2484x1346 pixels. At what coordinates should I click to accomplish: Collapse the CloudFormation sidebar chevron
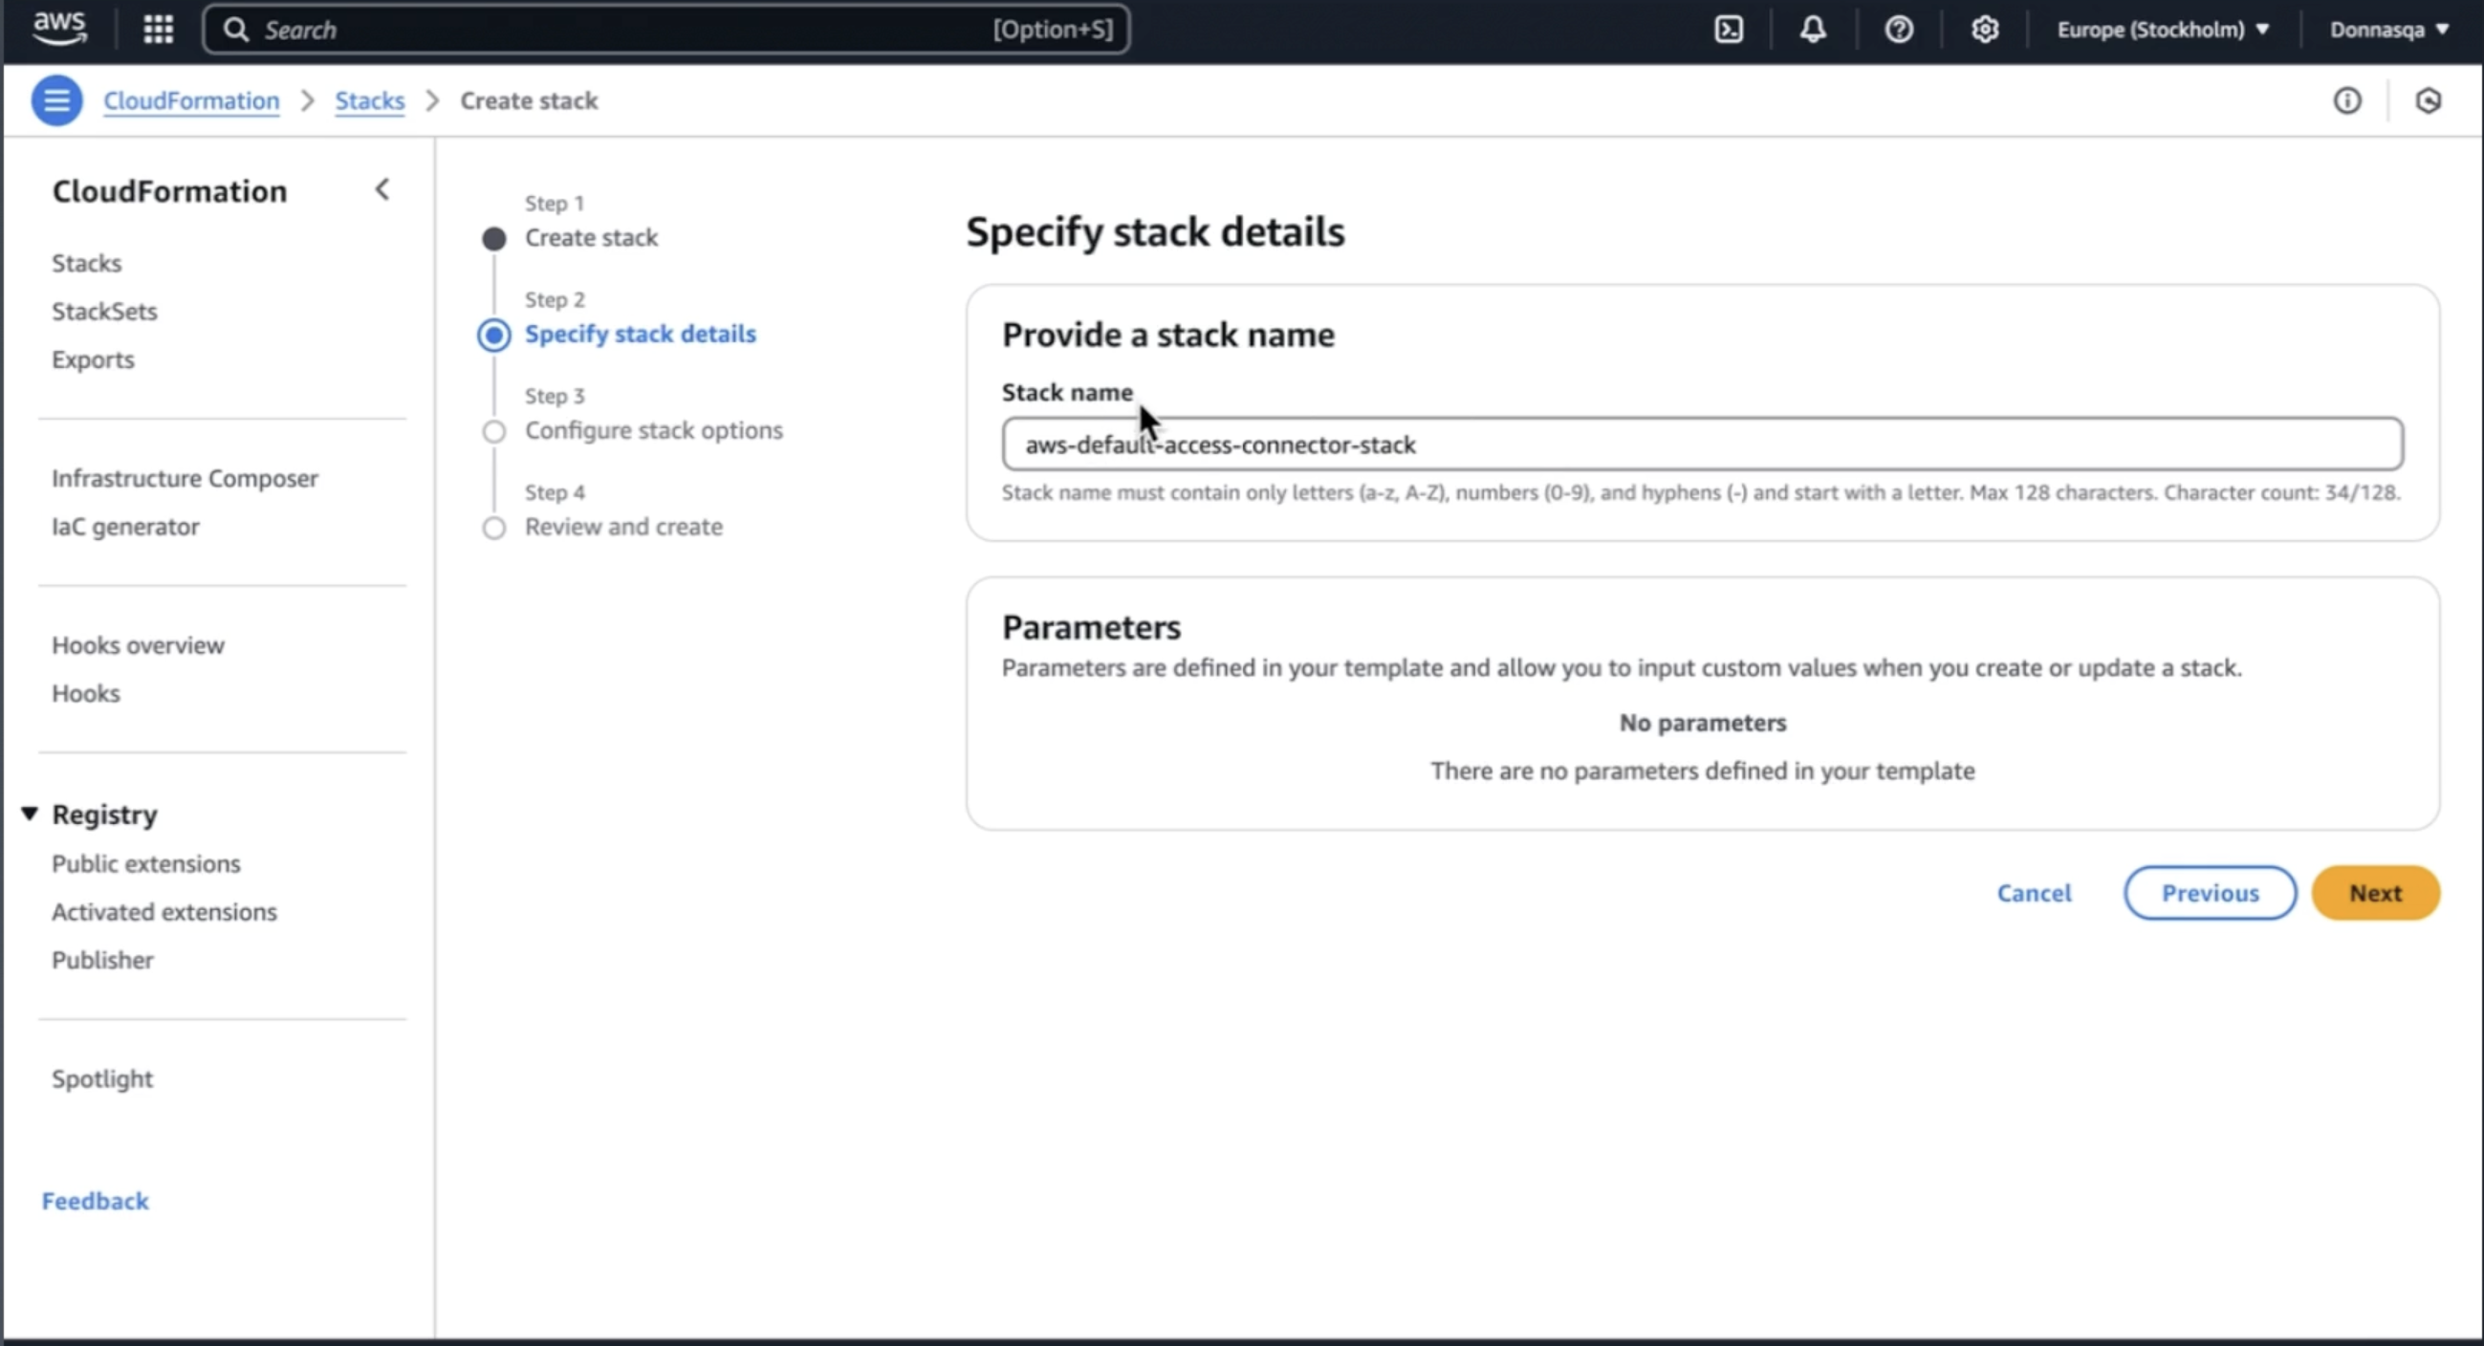[x=382, y=190]
